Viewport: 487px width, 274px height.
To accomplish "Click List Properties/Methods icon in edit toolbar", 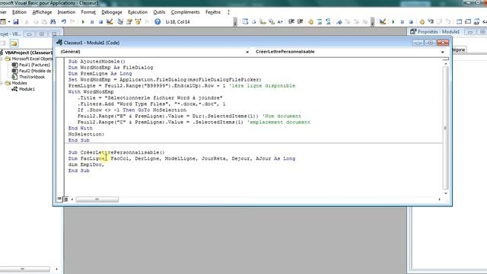I will [245, 22].
